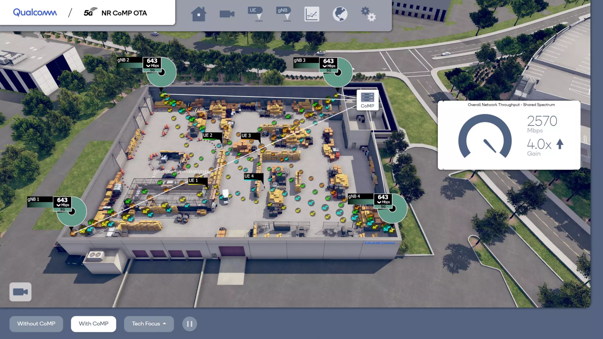Select the gNB marker toolbar icon

284,14
